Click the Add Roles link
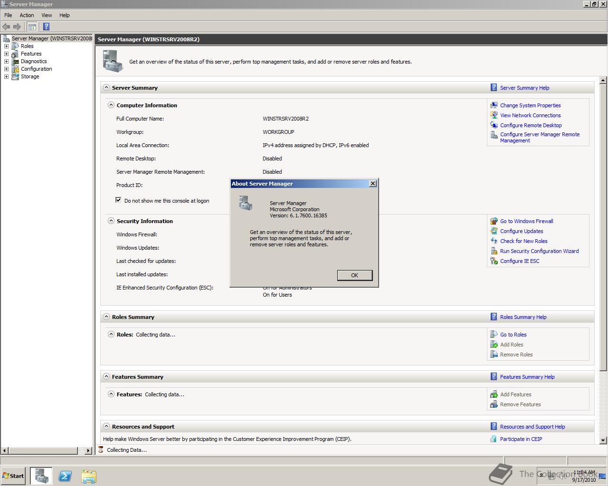Viewport: 608px width, 486px height. pos(512,345)
